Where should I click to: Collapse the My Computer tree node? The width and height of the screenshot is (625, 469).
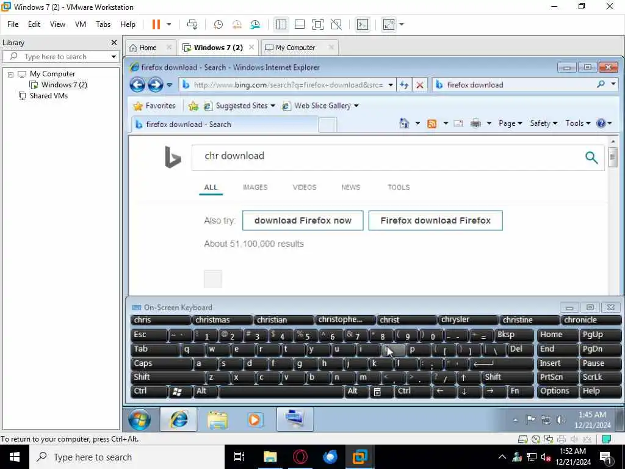pyautogui.click(x=11, y=74)
